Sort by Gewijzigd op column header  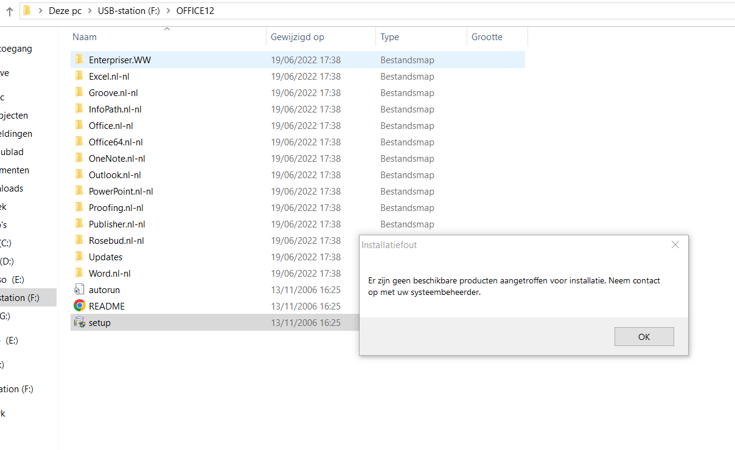point(298,37)
